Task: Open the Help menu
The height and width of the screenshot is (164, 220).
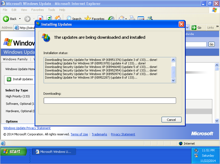Action: (x=62, y=10)
